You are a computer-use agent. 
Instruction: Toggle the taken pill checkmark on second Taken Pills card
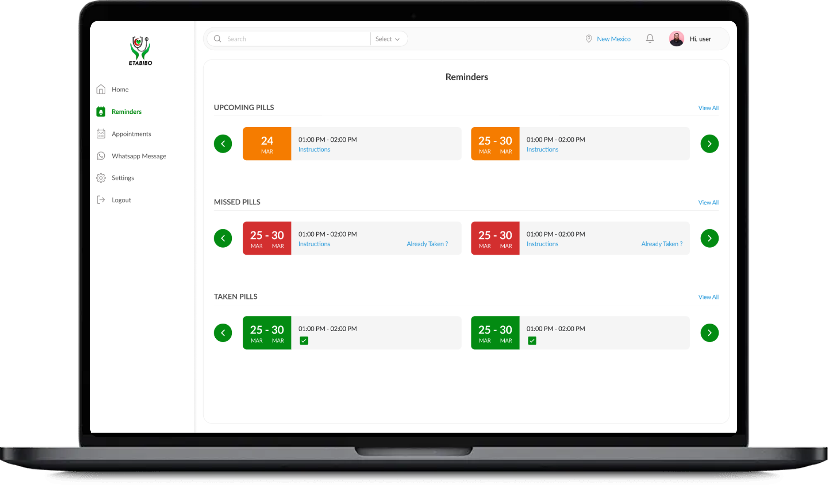[x=532, y=340]
